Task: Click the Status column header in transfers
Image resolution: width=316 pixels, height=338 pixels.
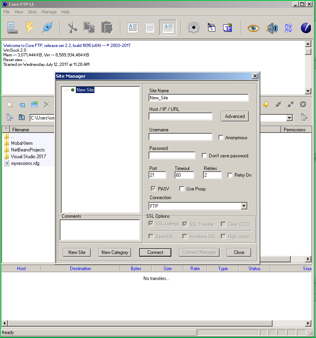Action: point(254,268)
